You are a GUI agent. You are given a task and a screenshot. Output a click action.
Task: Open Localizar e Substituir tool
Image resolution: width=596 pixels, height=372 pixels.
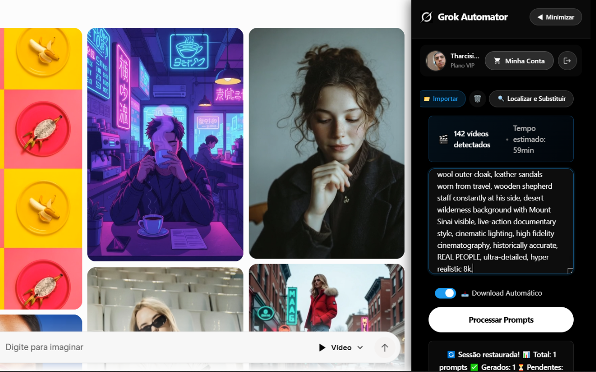click(x=531, y=99)
